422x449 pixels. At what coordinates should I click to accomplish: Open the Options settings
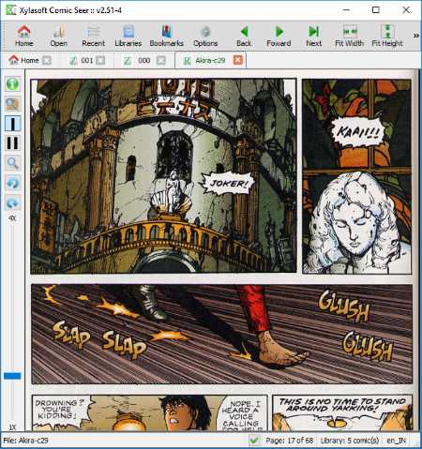205,36
